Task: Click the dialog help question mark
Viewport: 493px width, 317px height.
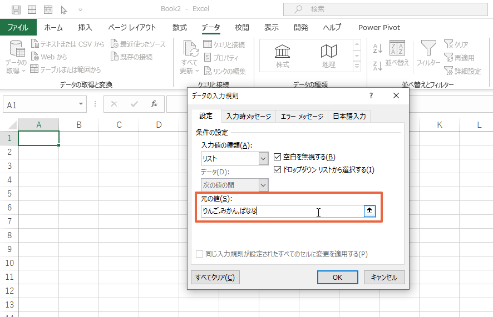Action: 371,95
